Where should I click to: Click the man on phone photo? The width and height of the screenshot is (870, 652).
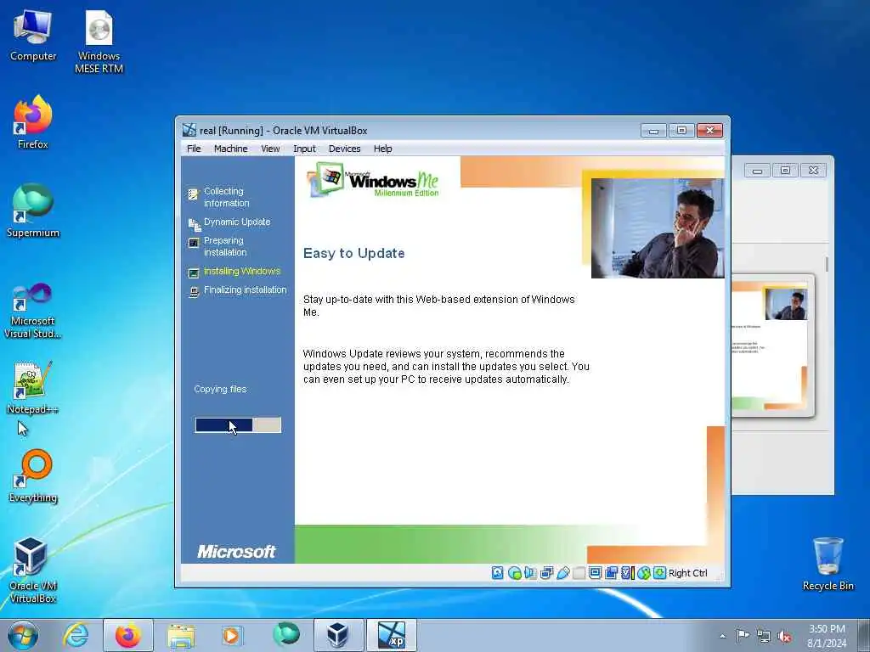658,228
